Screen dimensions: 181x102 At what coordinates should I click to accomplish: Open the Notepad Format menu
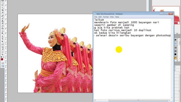(106, 17)
